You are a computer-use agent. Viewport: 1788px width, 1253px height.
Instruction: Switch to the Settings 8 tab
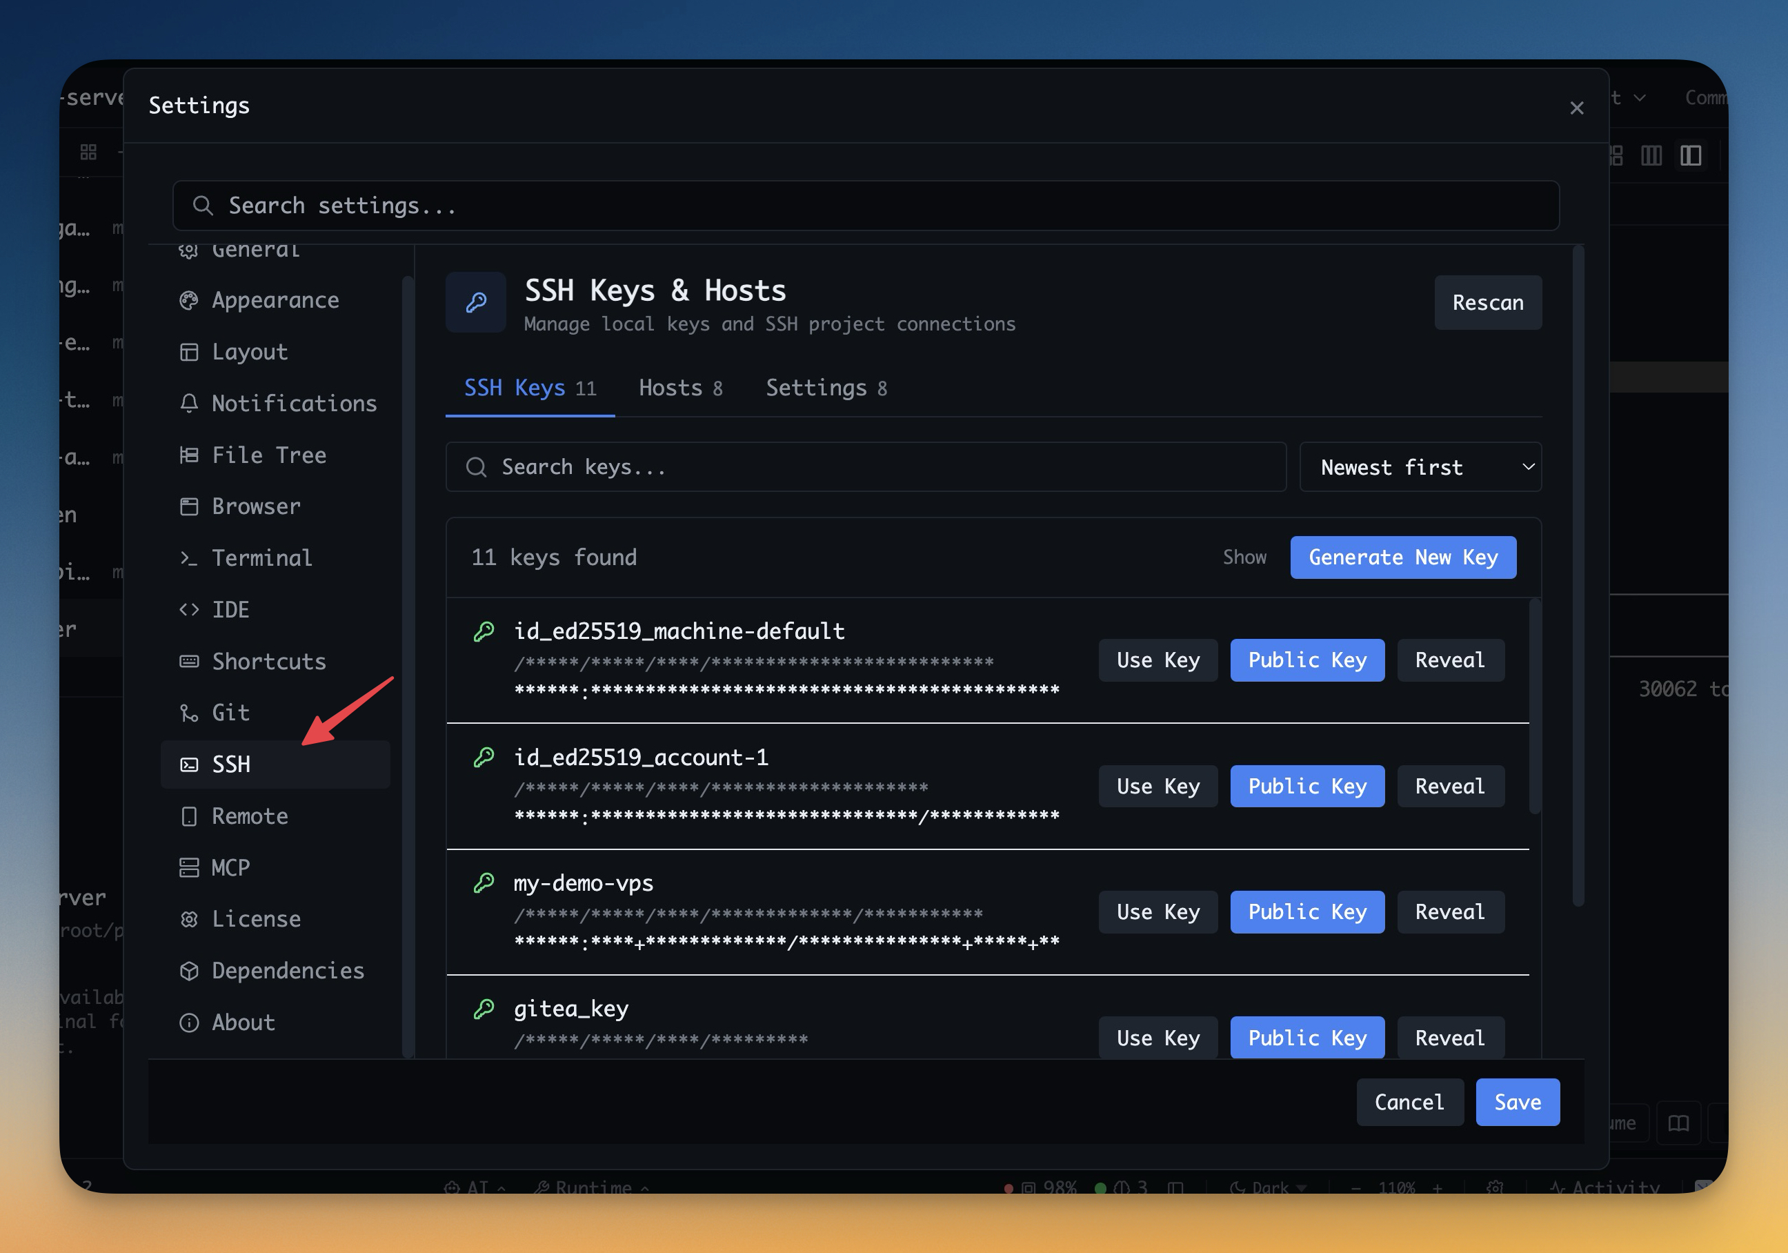(826, 388)
